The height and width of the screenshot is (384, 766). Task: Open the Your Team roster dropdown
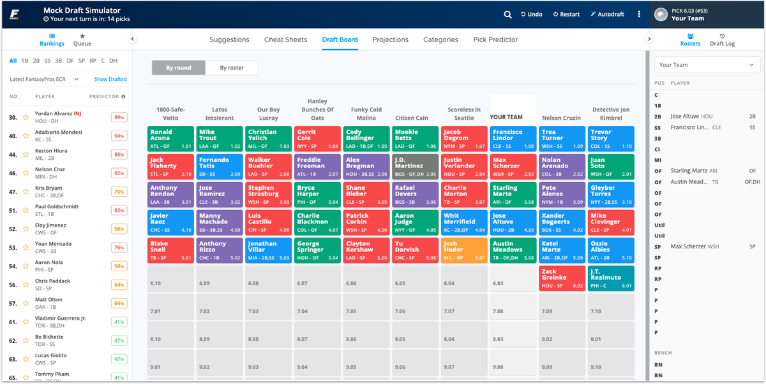pyautogui.click(x=707, y=64)
